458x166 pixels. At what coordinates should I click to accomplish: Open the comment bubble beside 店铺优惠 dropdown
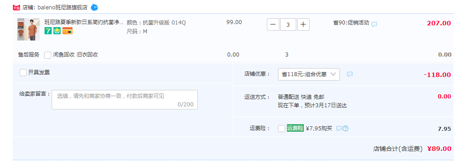pyautogui.click(x=350, y=74)
